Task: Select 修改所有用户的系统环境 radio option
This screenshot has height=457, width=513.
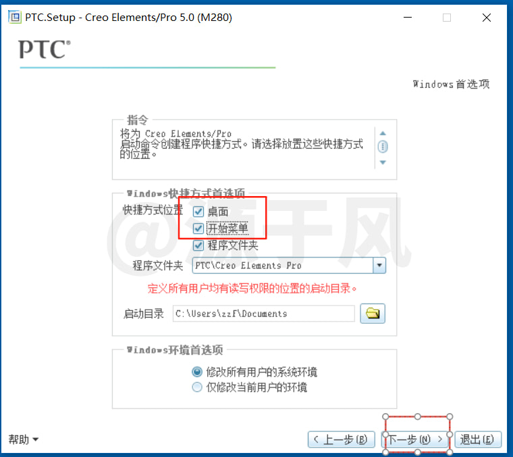Action: (x=197, y=372)
